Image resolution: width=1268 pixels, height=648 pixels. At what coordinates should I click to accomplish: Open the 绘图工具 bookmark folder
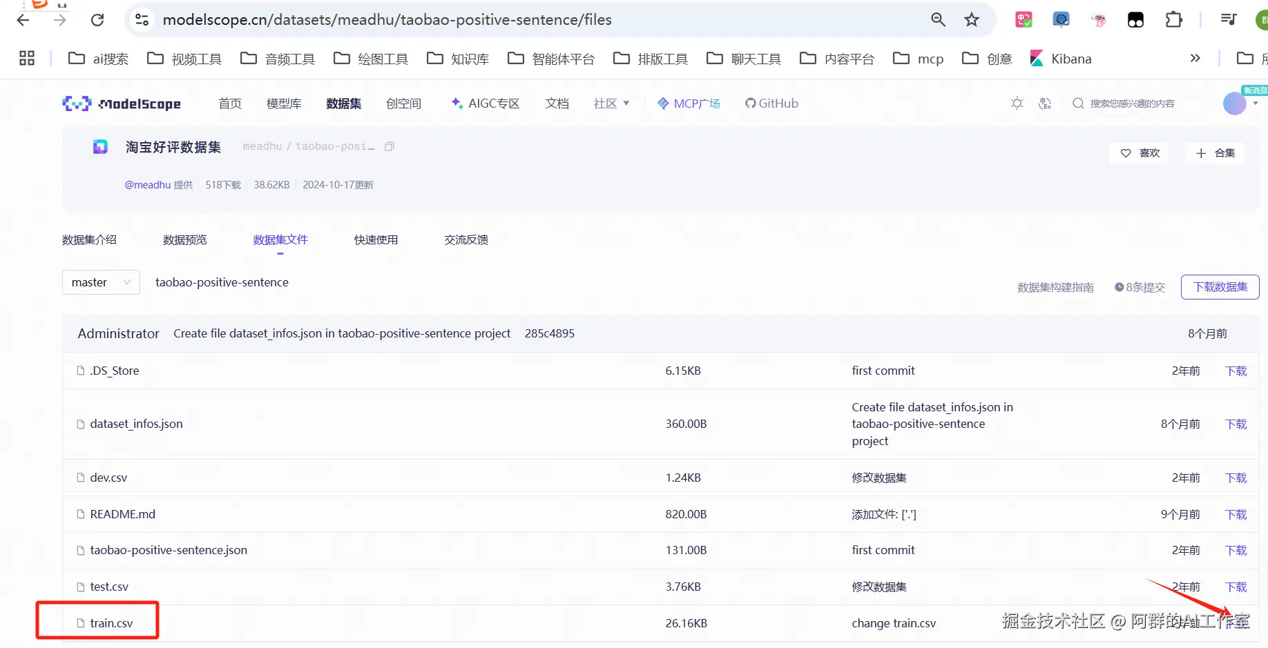(371, 59)
